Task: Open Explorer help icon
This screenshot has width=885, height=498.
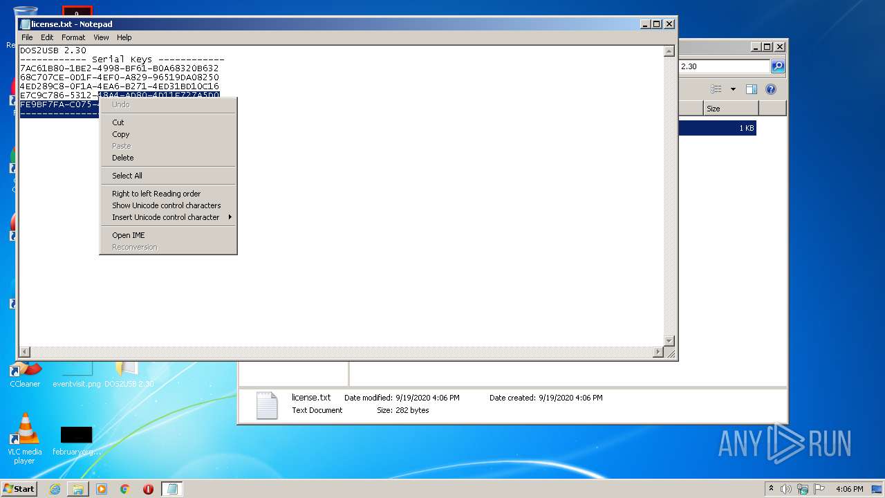Action: (x=771, y=89)
